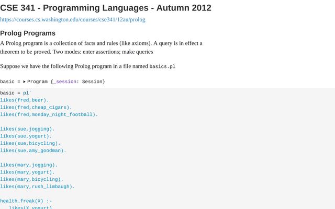Select the likes(sue,bicycling) code line
This screenshot has width=335, height=209.
tap(30, 143)
